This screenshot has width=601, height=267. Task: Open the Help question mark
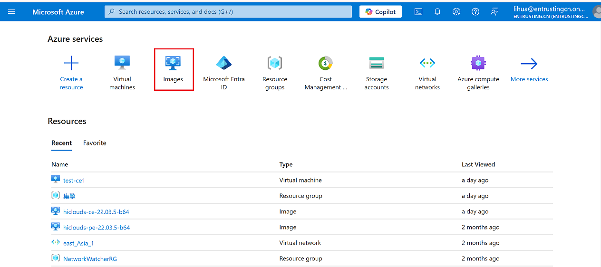[475, 12]
